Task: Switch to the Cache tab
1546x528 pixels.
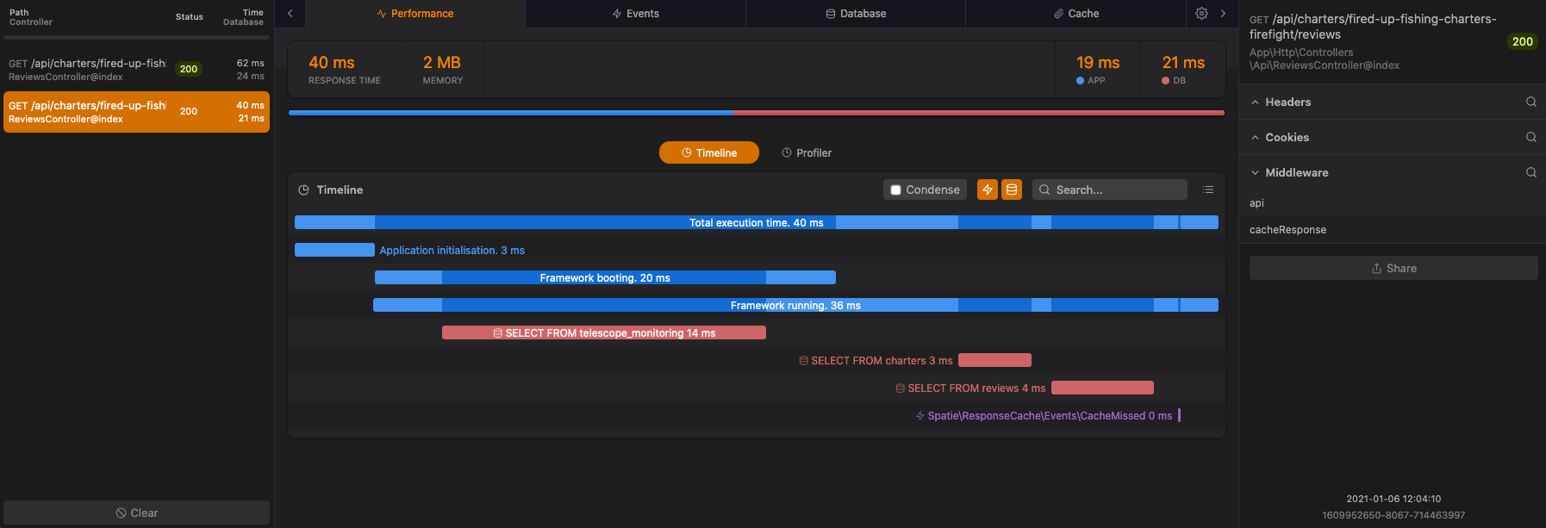Action: point(1076,14)
